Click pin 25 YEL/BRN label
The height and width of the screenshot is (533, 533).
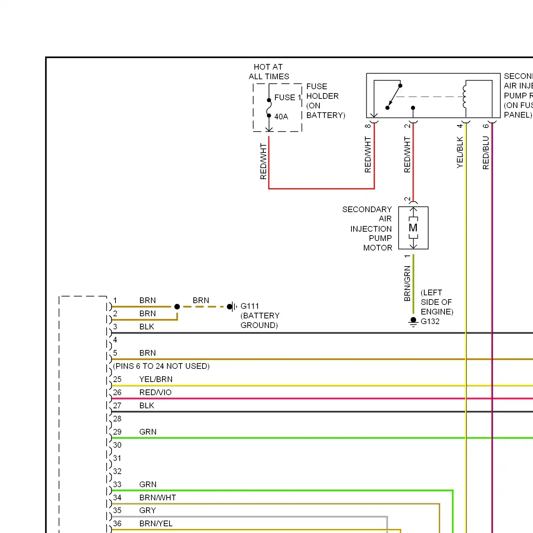[x=156, y=379]
